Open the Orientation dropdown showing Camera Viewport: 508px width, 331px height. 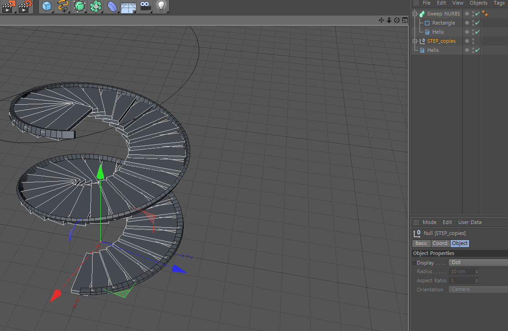click(x=478, y=289)
